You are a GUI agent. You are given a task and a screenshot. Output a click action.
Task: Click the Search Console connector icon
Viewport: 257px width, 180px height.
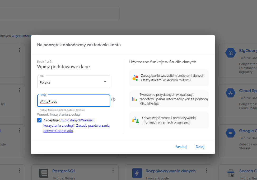(x=230, y=173)
